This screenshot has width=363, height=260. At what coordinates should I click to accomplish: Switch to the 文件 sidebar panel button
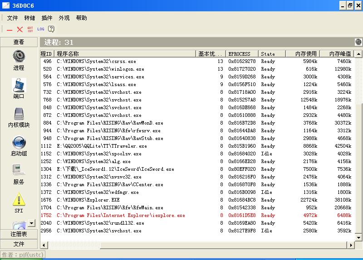coord(19,244)
